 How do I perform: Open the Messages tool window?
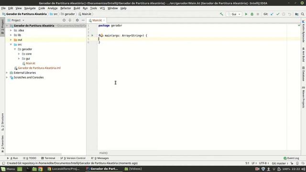(x=100, y=158)
